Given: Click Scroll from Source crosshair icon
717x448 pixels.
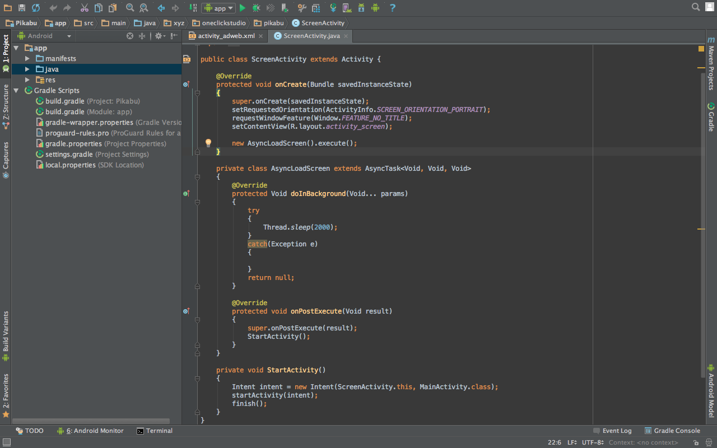Looking at the screenshot, I should 130,36.
